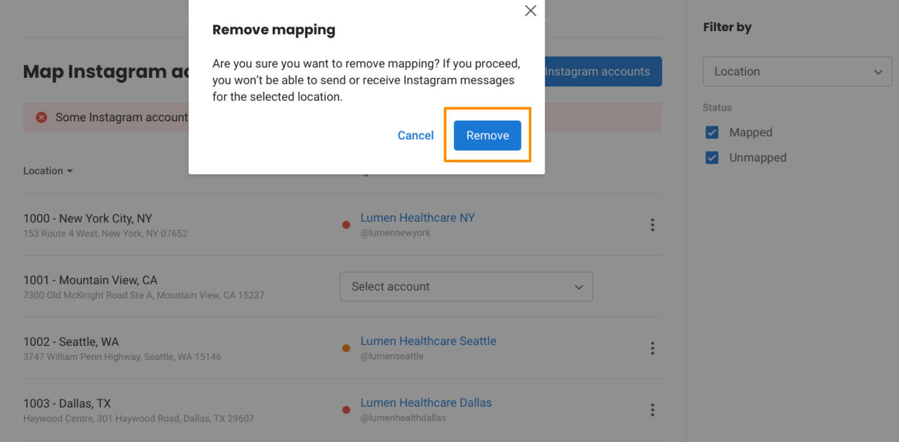This screenshot has width=899, height=442.
Task: Click the red error icon in alert banner
Action: click(41, 118)
